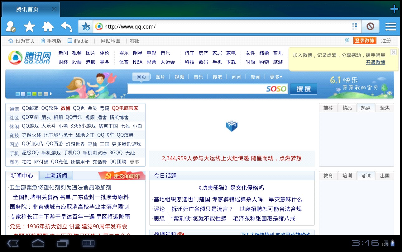Open 国务院：非直辖城市 news headline

pos(69,207)
